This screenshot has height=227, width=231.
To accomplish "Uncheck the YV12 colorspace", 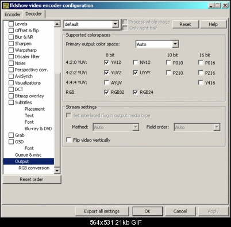I will pyautogui.click(x=106, y=63).
